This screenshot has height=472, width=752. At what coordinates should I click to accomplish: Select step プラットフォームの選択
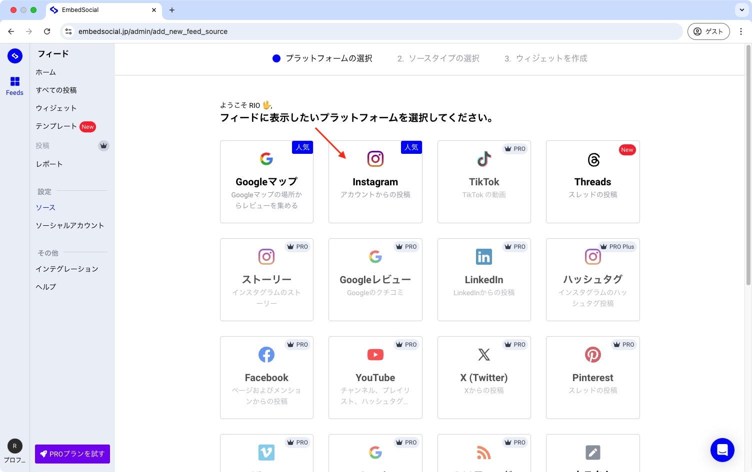(322, 58)
